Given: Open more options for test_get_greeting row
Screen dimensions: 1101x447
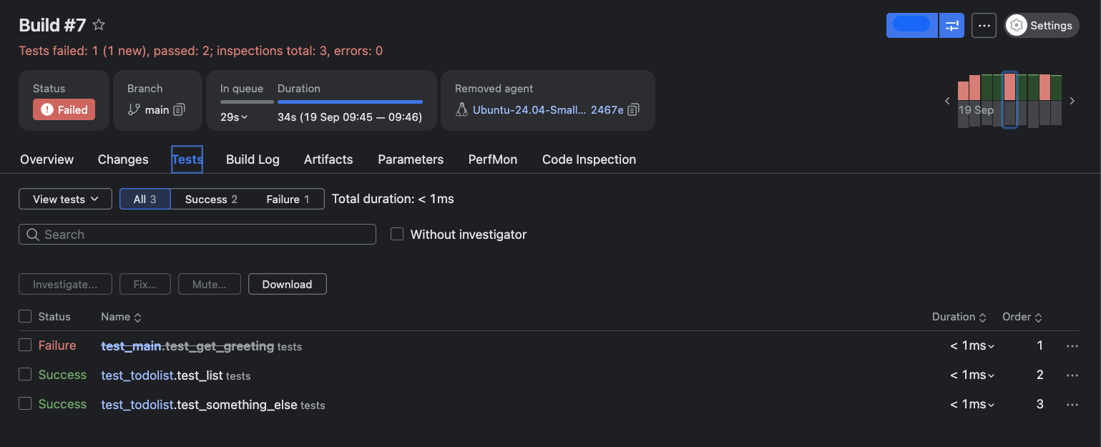Looking at the screenshot, I should click(1072, 346).
